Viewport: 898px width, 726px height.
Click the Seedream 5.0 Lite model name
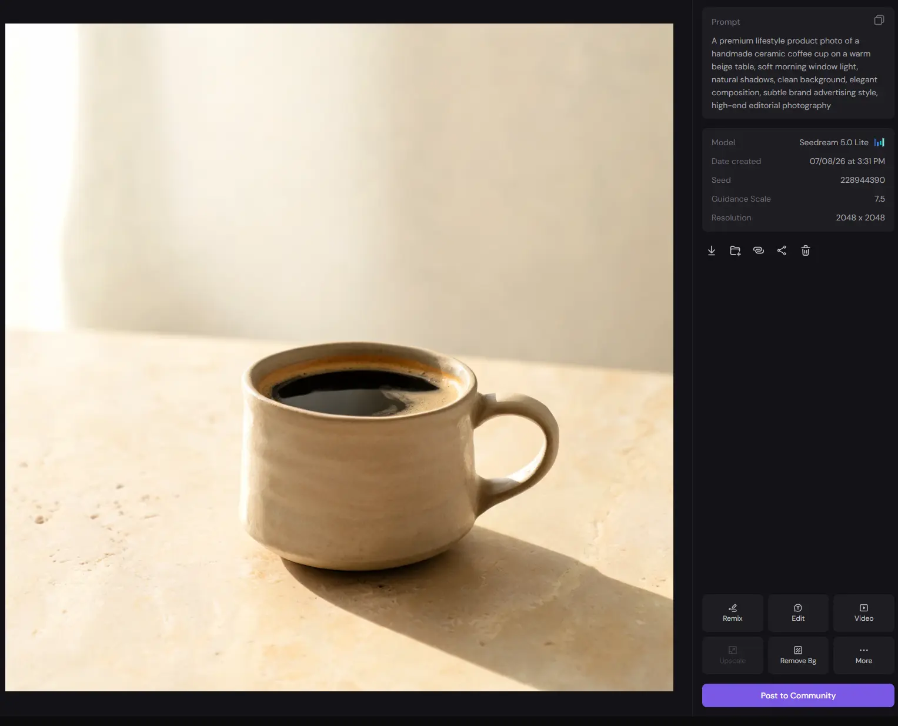click(x=833, y=142)
